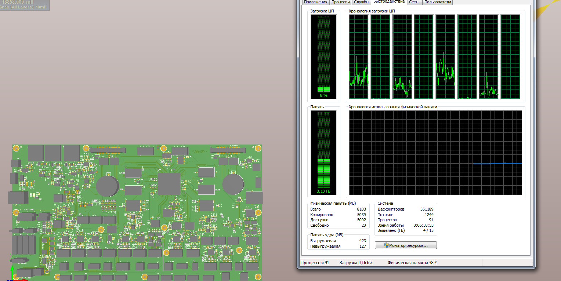Click the Дескрипторов value 351189

coord(427,209)
